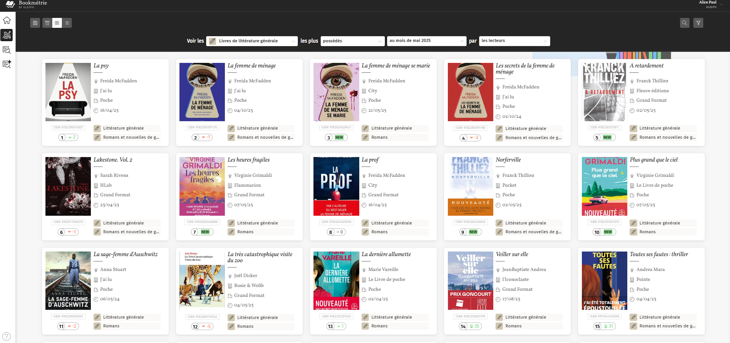Click rank badge 8 on La prof

[336, 232]
